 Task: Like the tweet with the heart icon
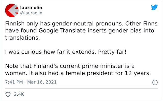[8, 94]
